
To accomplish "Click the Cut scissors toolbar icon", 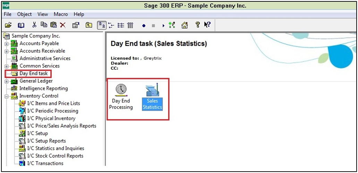I will 34,25.
